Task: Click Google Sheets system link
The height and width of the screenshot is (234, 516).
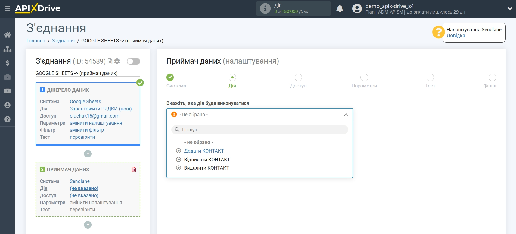Action: 85,102
